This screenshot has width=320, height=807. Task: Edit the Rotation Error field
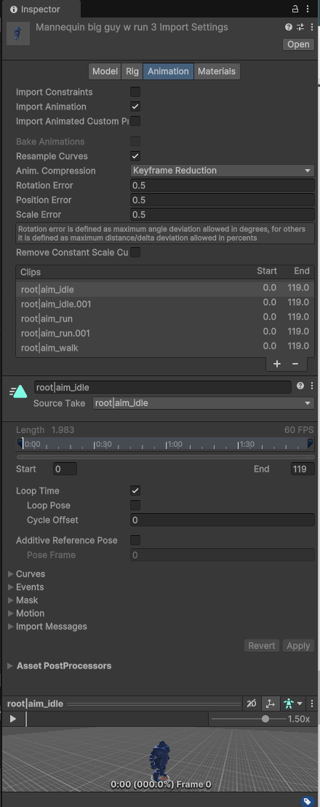click(223, 185)
